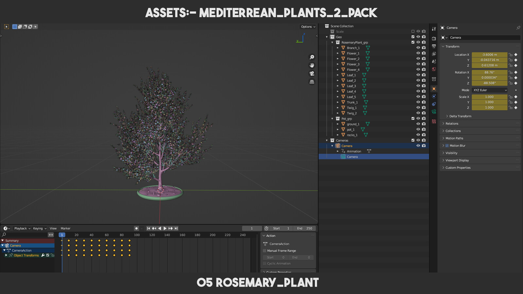Open the Object properties tab icon
Screen dimensions: 523x294
tap(434, 89)
